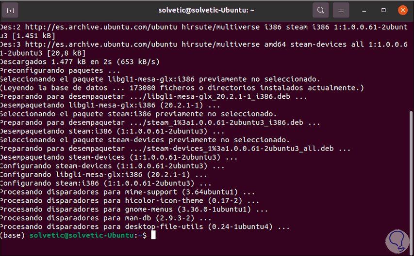Click the steam_1%3a1.0.0.61 deb path line

click(x=160, y=123)
